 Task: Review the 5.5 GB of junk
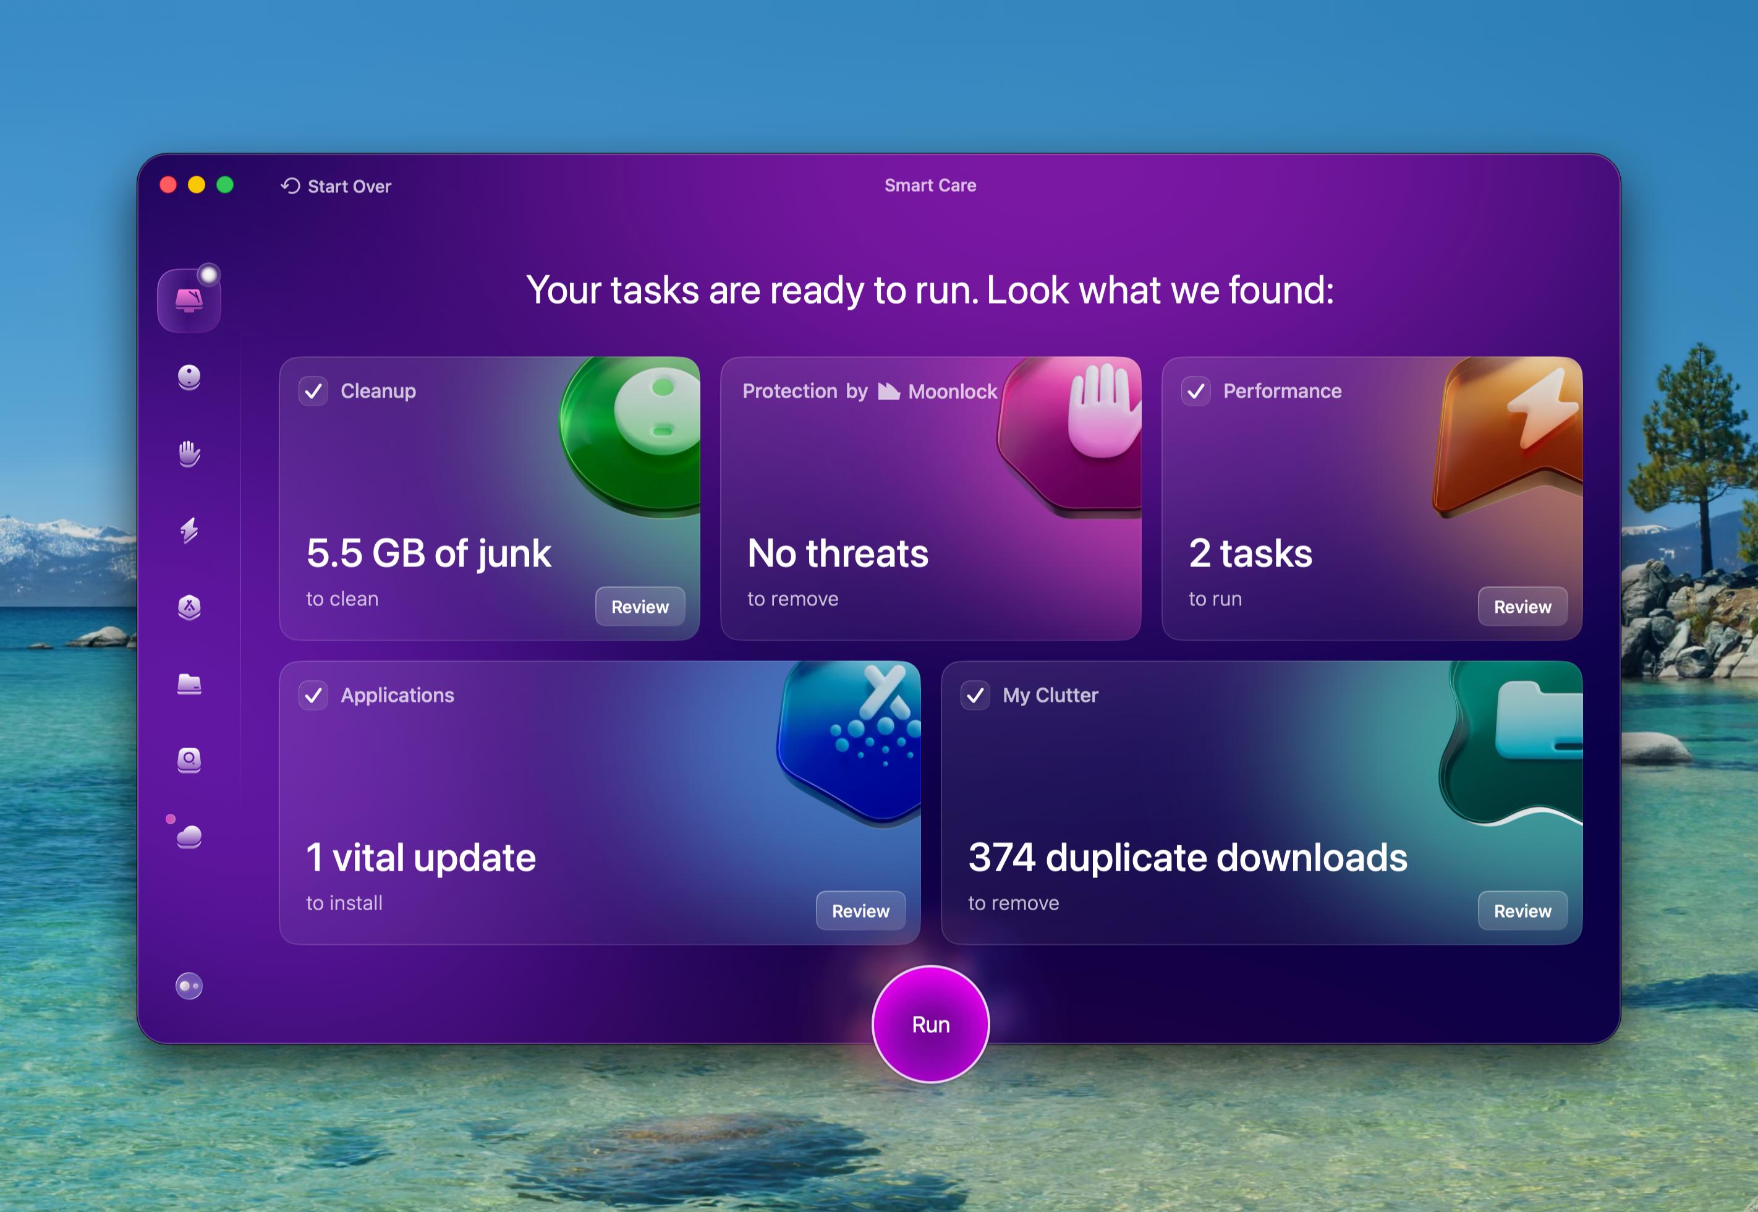point(639,606)
